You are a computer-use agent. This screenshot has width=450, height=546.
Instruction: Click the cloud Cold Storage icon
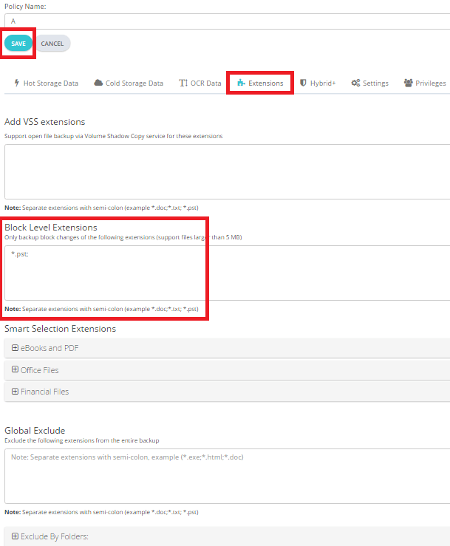point(98,83)
